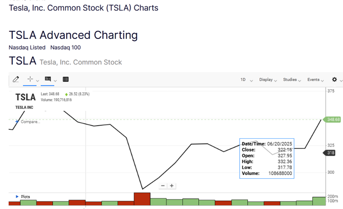Zoom out with the minus button

pyautogui.click(x=163, y=185)
